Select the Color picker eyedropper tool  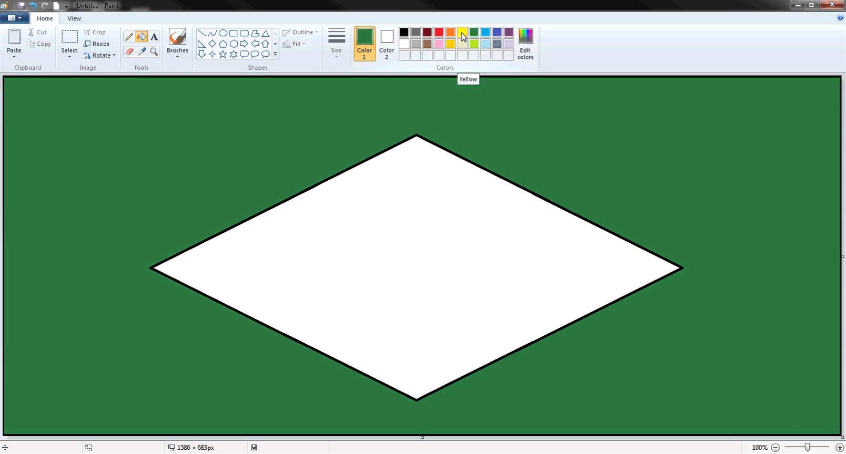point(142,51)
